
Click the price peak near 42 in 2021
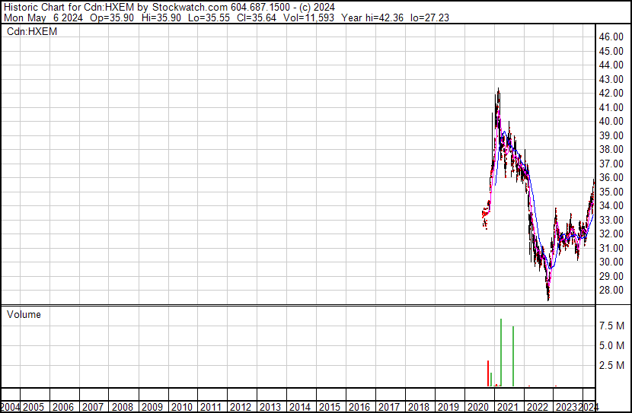tap(498, 90)
